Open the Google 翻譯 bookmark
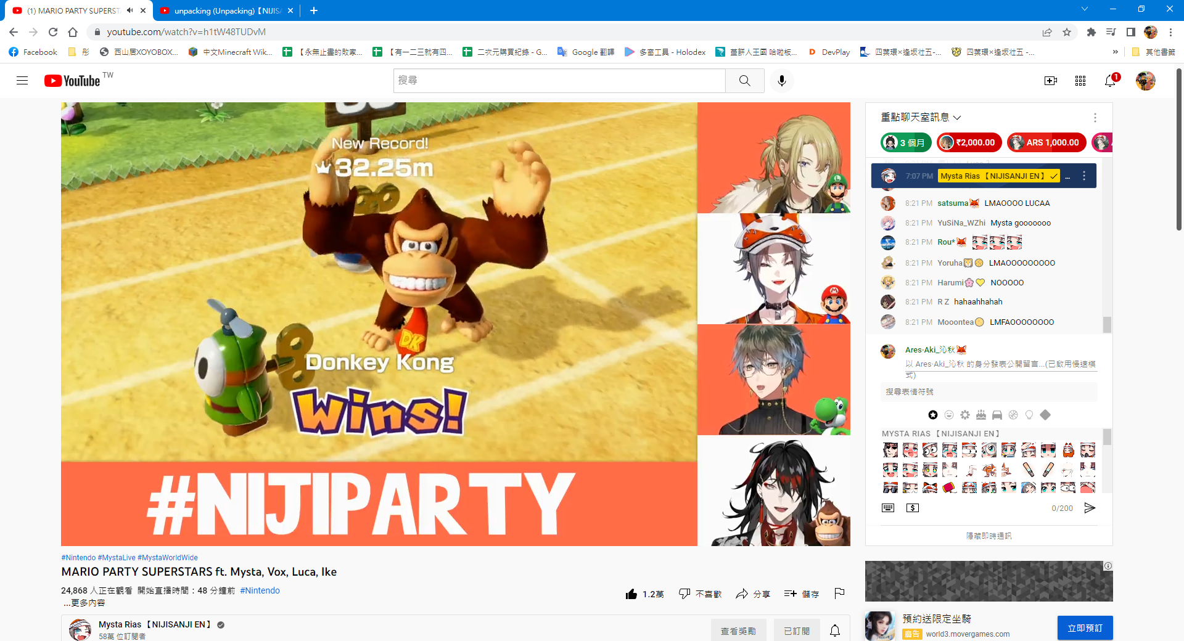 tap(586, 52)
